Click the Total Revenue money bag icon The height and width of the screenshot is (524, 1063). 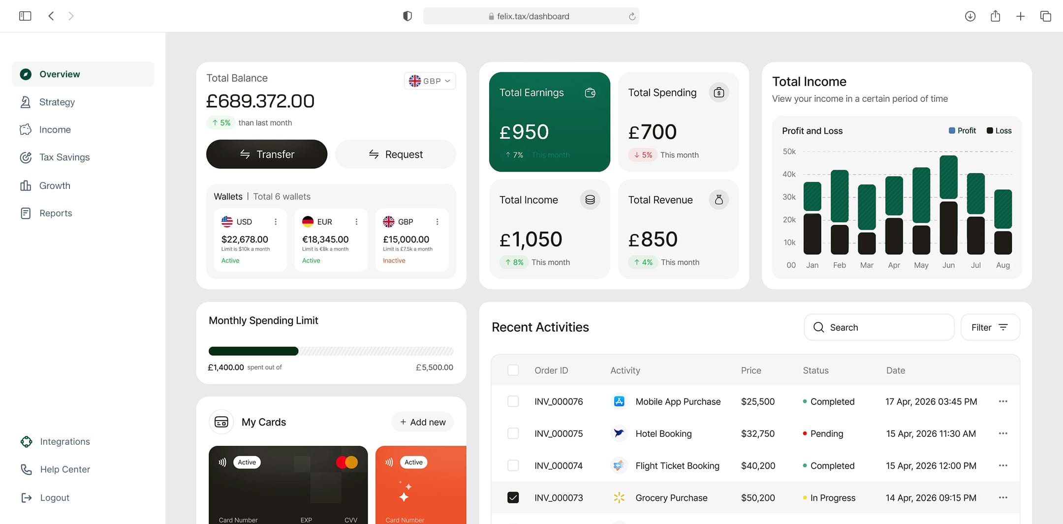point(719,200)
